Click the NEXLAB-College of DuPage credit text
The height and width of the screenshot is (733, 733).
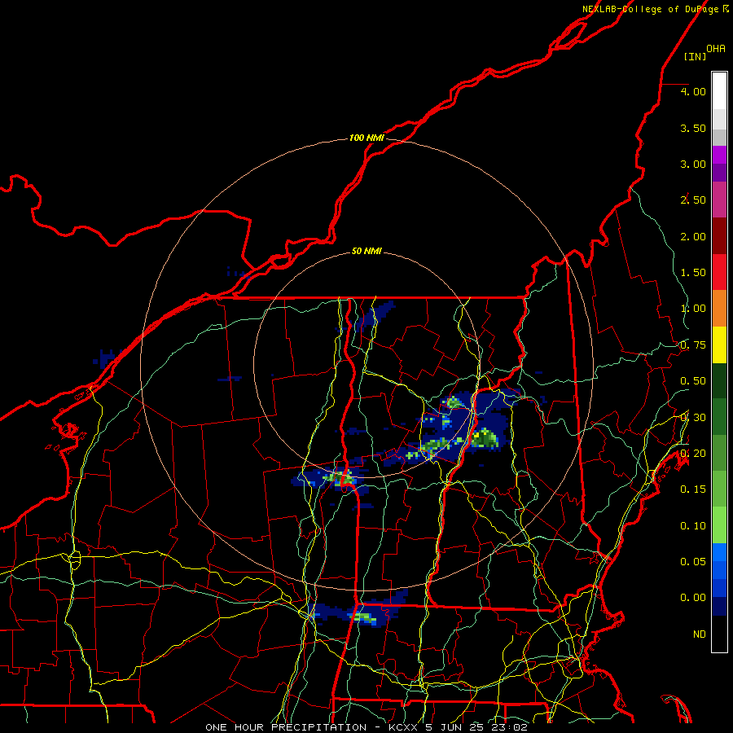click(656, 9)
